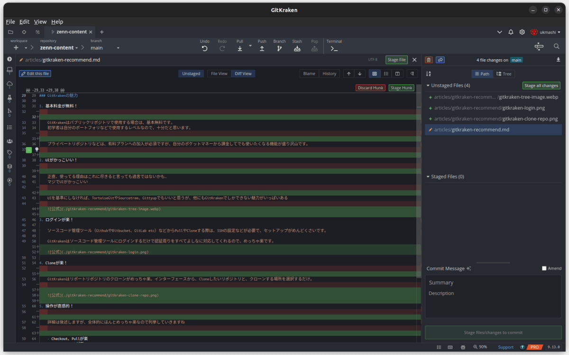Click the keyboard icon in status bar

(450, 347)
